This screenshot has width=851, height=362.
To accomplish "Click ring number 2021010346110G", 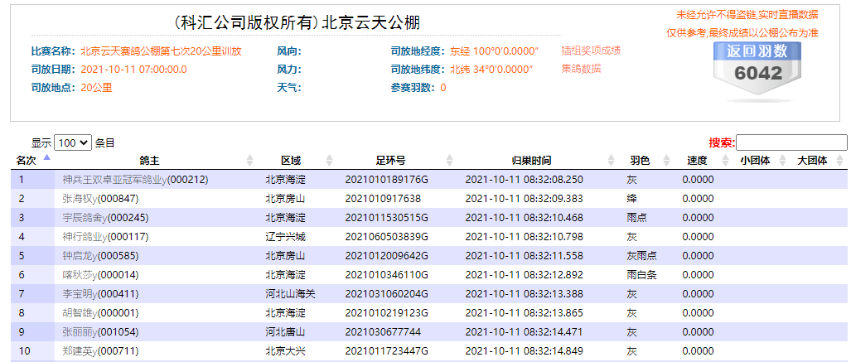I will coord(387,275).
